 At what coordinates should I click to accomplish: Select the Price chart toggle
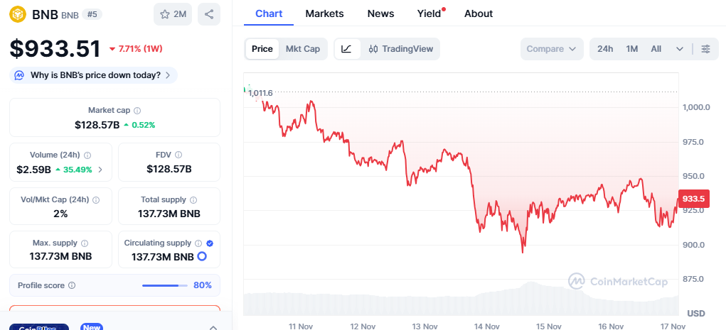[x=262, y=49]
